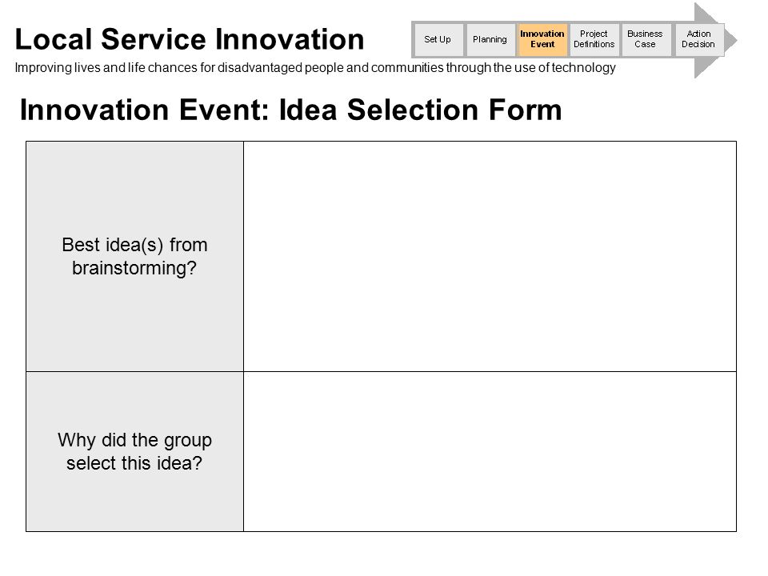Click the empty answer box for group selection reason
This screenshot has height=576, width=768.
click(x=490, y=451)
